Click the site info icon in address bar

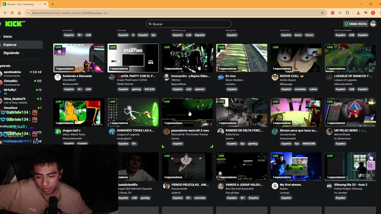tap(28, 13)
